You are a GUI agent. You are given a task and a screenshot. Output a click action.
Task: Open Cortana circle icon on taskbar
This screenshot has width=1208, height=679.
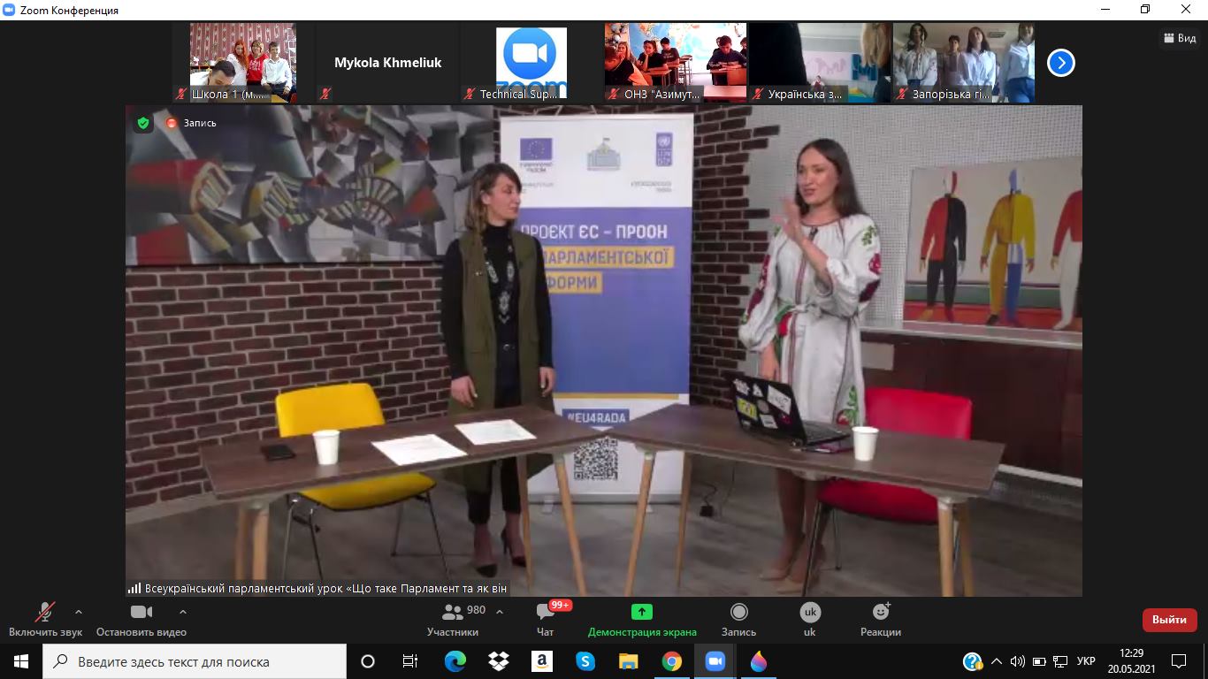368,661
